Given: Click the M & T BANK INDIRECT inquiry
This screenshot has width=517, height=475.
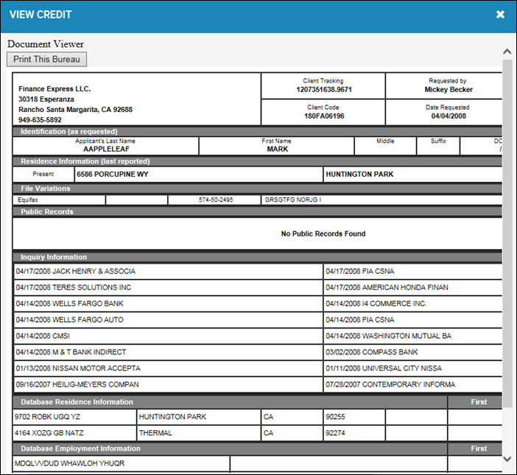Looking at the screenshot, I should point(71,352).
